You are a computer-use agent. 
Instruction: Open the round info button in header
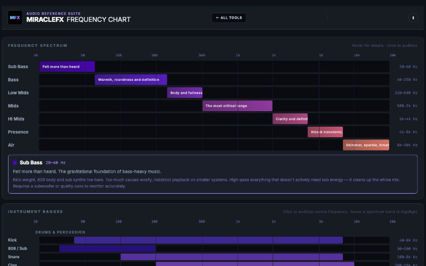[x=413, y=18]
